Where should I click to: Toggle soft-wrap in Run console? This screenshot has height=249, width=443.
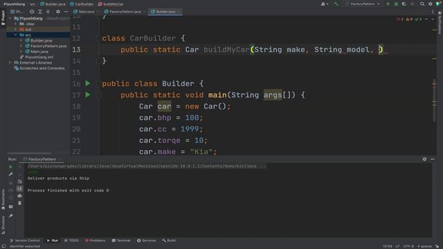point(19,181)
